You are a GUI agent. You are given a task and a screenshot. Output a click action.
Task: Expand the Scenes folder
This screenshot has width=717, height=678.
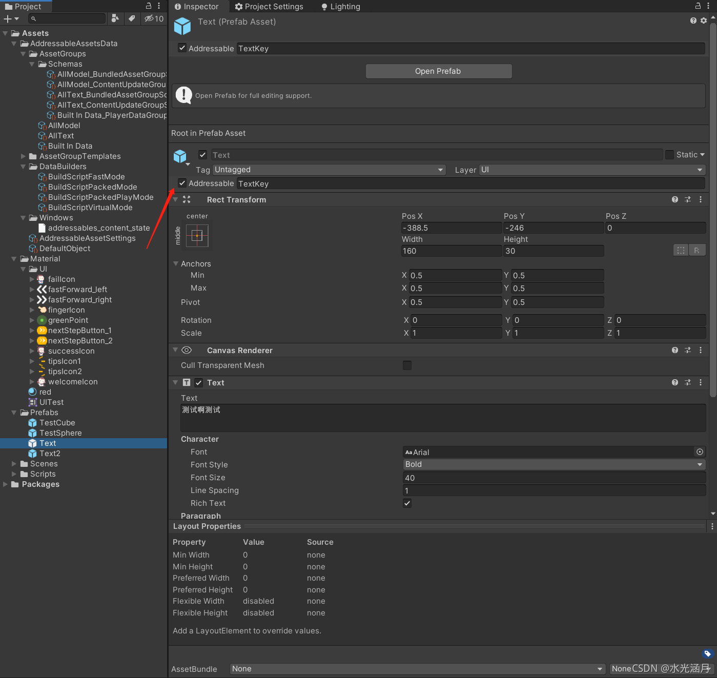click(14, 464)
